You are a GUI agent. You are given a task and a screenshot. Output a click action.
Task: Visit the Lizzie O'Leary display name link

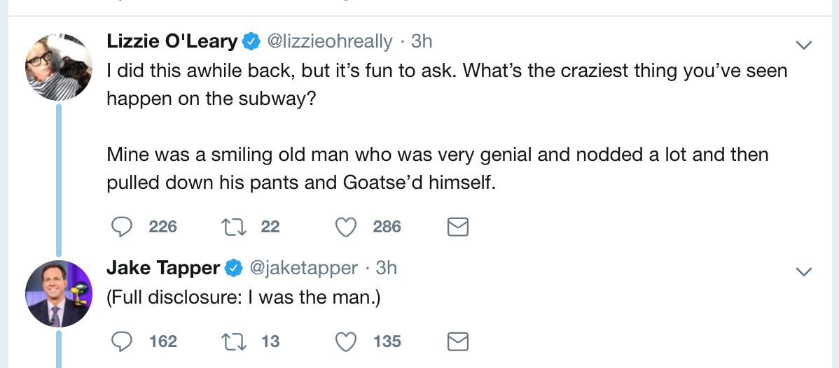point(172,41)
